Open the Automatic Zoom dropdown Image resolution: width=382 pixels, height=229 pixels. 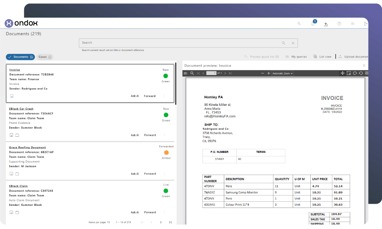[283, 73]
